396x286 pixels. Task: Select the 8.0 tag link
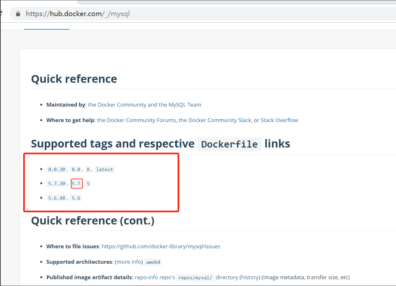point(76,169)
